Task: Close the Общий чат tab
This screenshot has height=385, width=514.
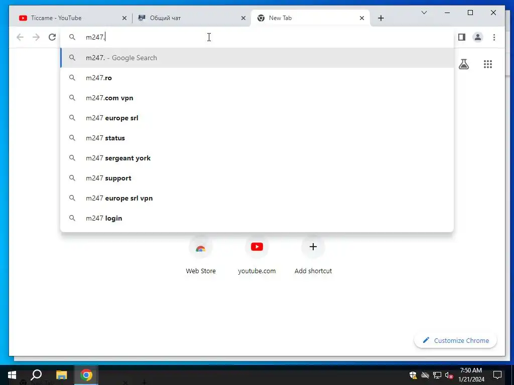Action: pyautogui.click(x=243, y=19)
